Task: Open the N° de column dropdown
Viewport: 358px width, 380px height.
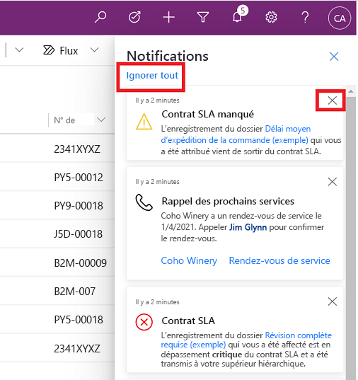Action: click(101, 120)
